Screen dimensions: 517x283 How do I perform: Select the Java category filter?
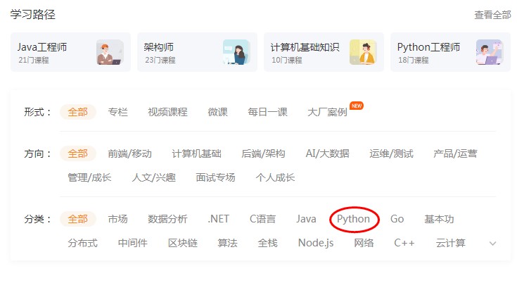click(306, 219)
